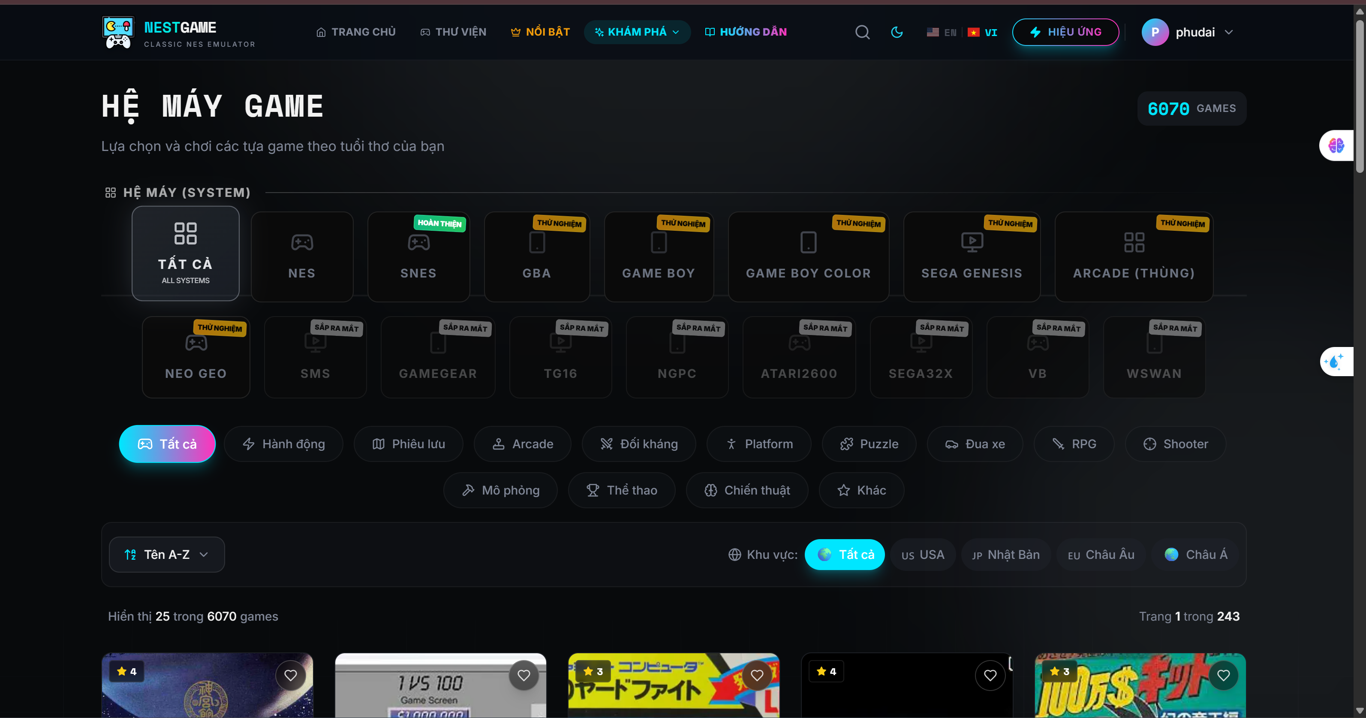Select the Game Boy Color system card

pyautogui.click(x=808, y=257)
